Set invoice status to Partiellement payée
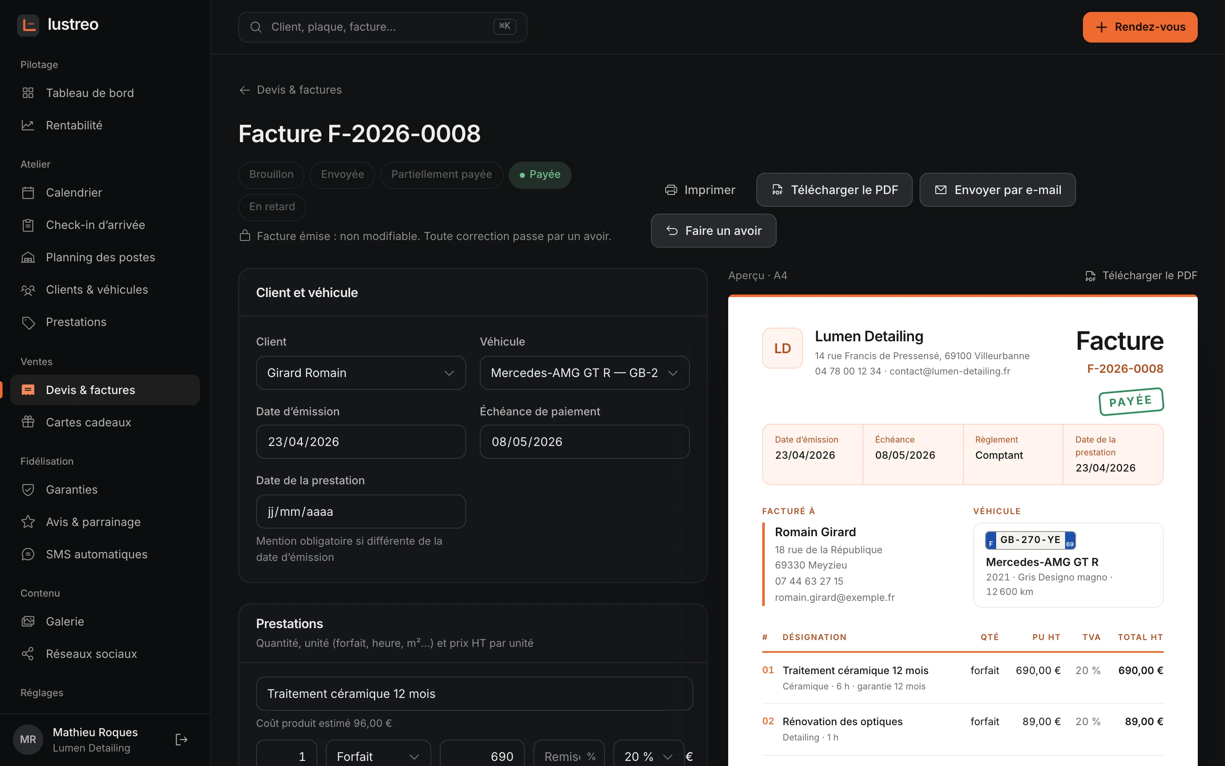The height and width of the screenshot is (766, 1225). pyautogui.click(x=442, y=175)
